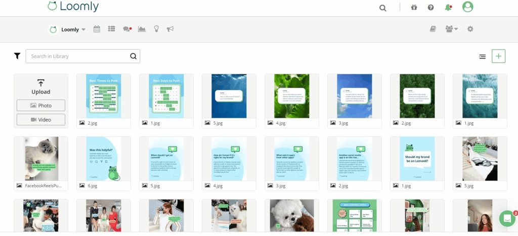This screenshot has height=236, width=518.
Task: Click the Photo upload button
Action: click(41, 105)
